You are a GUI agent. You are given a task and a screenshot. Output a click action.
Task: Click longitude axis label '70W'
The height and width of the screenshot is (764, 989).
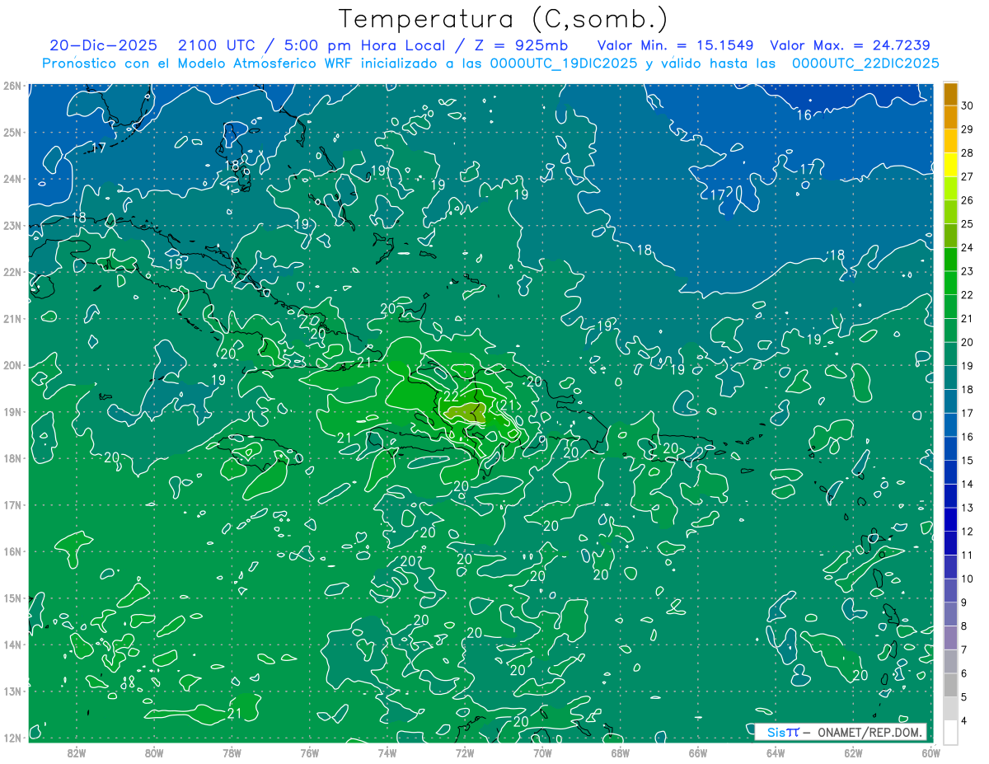(542, 753)
